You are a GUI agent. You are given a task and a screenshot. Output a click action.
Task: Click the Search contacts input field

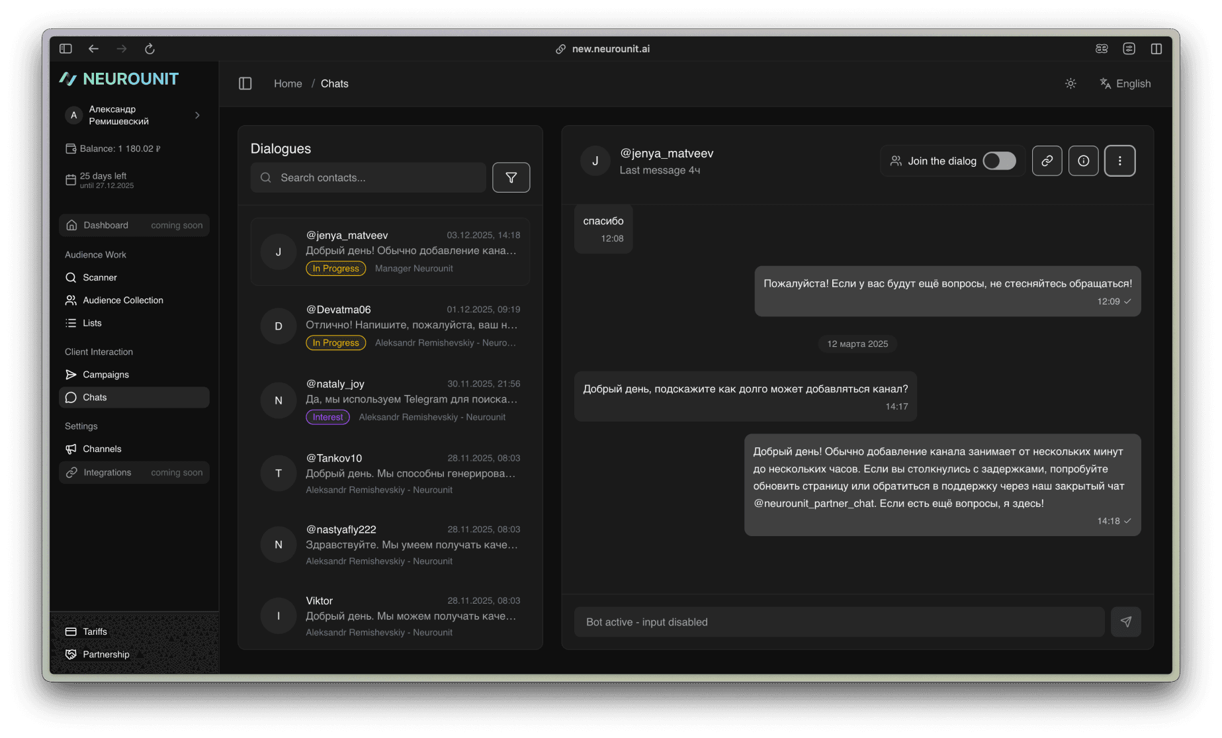(368, 177)
